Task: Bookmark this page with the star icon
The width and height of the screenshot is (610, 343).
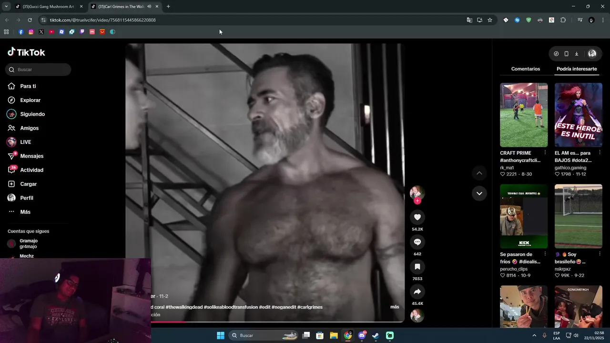Action: (x=490, y=20)
